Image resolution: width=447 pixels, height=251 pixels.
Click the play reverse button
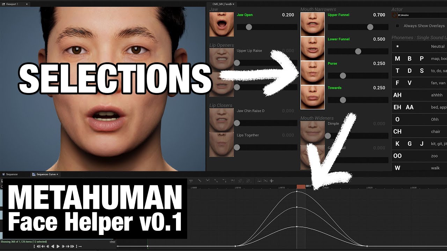(x=53, y=246)
